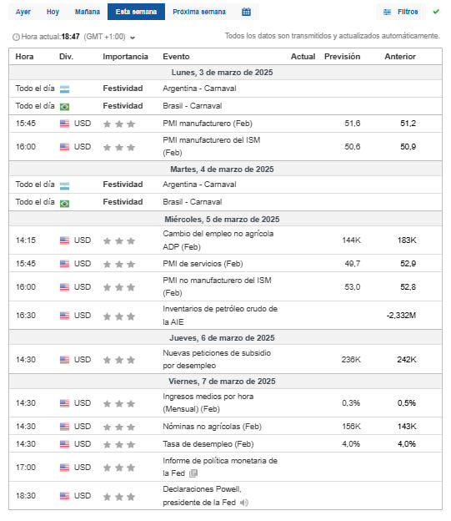Select the Próxima semana tab
The width and height of the screenshot is (451, 521).
pyautogui.click(x=199, y=12)
